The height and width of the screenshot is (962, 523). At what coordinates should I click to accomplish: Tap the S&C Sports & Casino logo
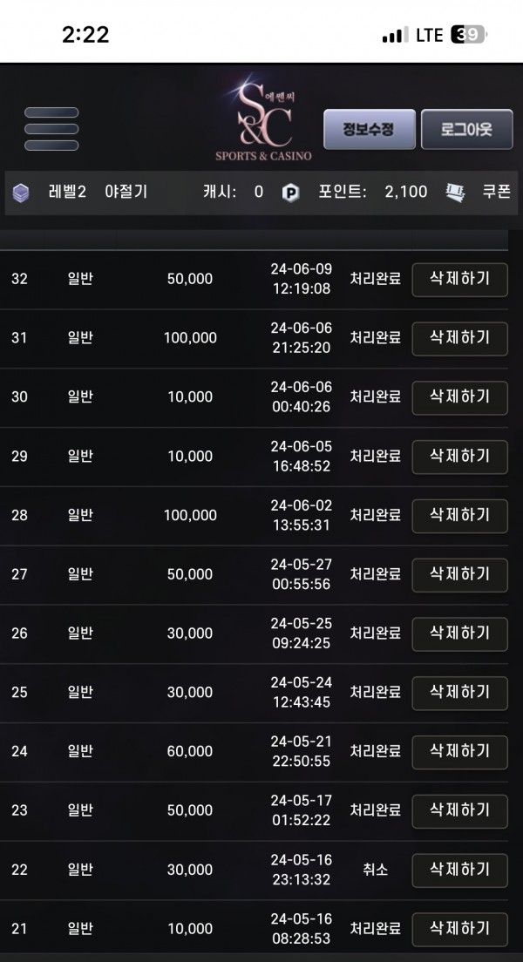[263, 119]
